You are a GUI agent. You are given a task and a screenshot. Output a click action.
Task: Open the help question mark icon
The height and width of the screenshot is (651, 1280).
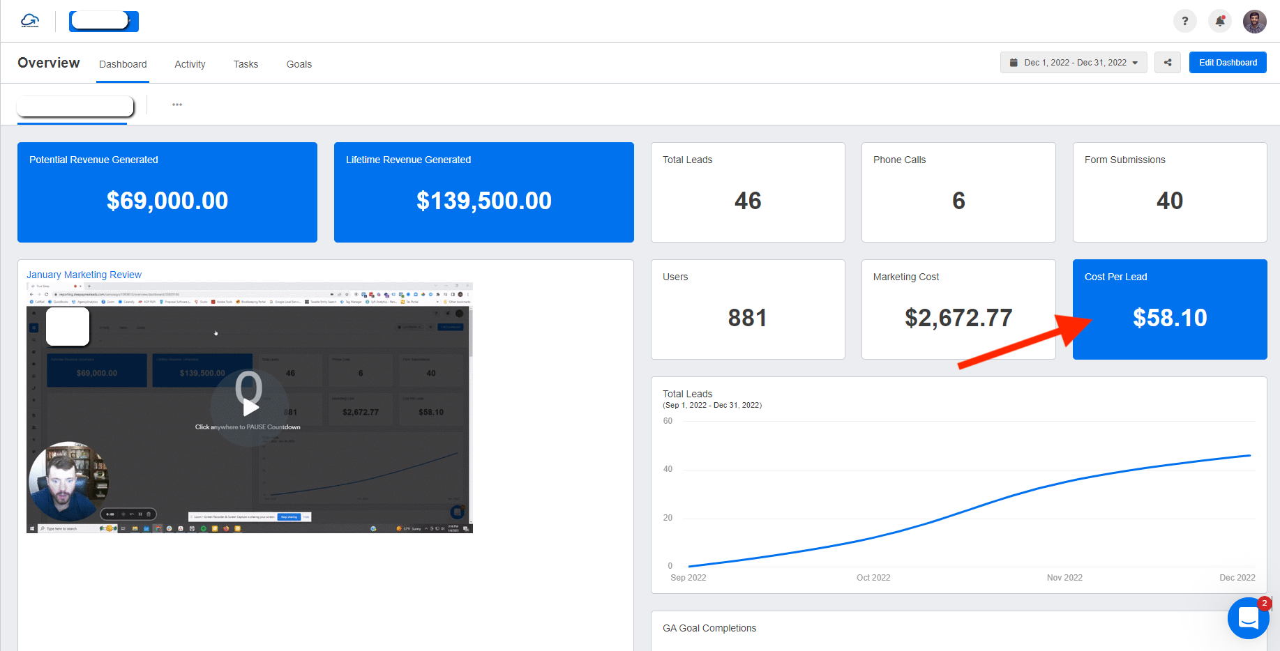point(1184,21)
